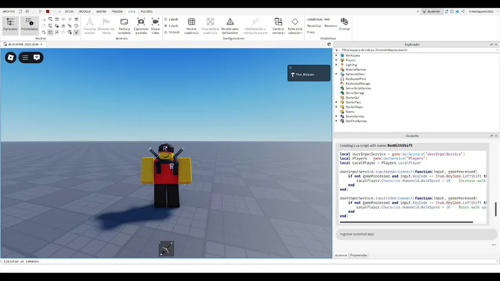Switch to the AVATAR ribbon tab

tap(101, 12)
